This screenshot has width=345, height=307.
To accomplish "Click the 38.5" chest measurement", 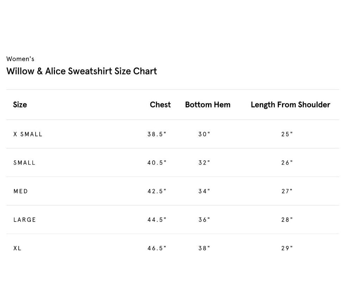I will click(x=157, y=134).
